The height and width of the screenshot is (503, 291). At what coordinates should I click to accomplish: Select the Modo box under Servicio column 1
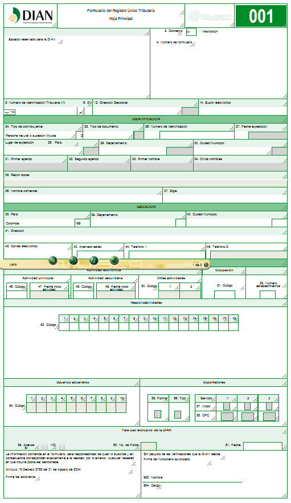point(227,406)
